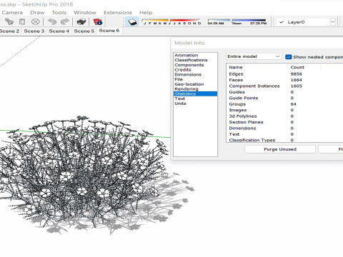Click the 3d Polylines row
Image resolution: width=343 pixels, height=257 pixels.
pyautogui.click(x=284, y=116)
